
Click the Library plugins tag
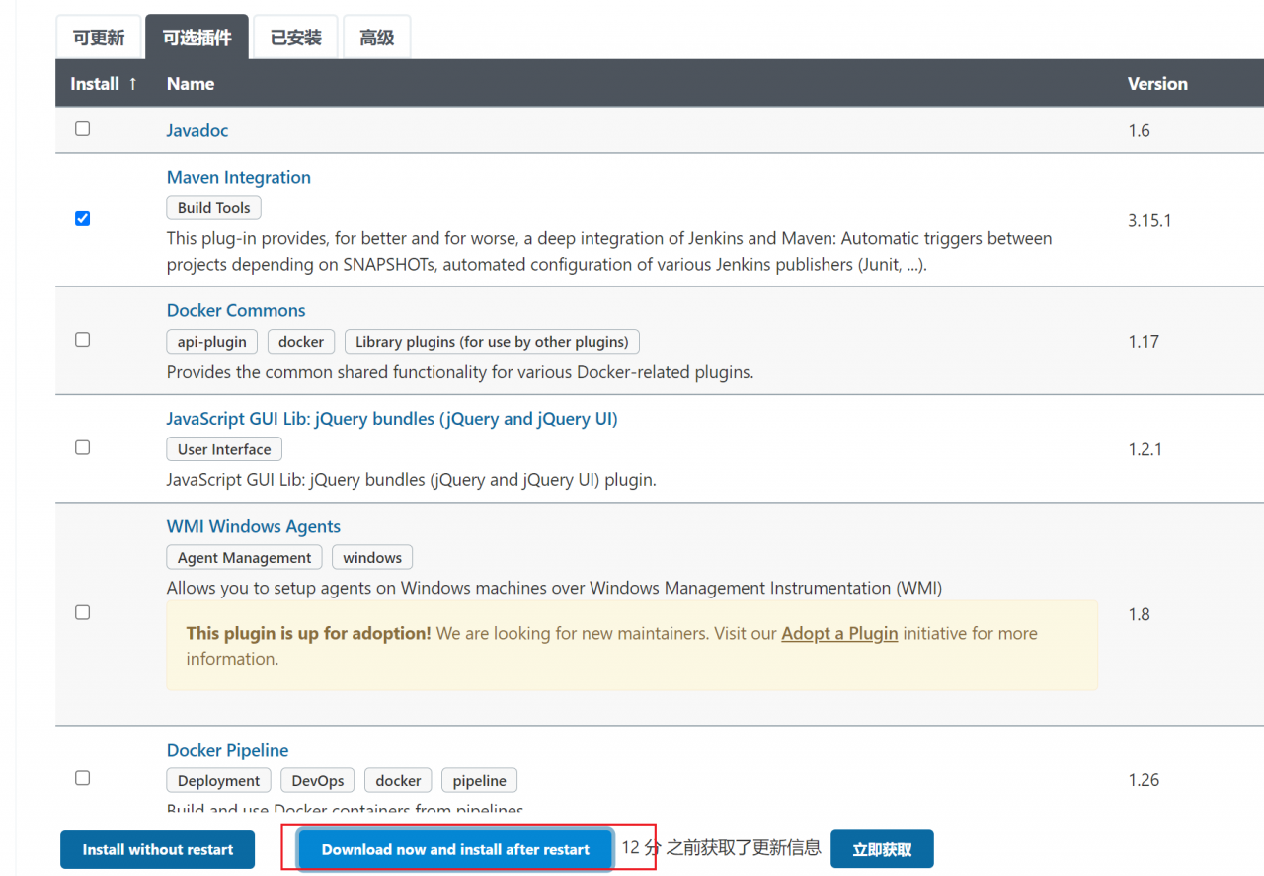(492, 342)
